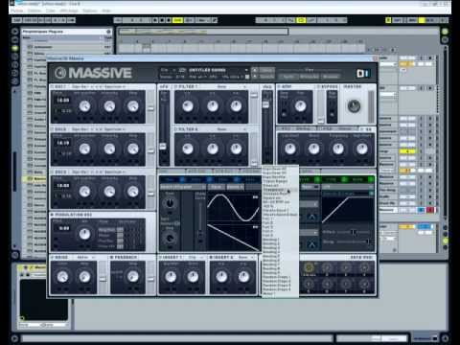Screen dimensions: 460x345
Task: Click the browser search icon in its header
Action: pos(108,32)
